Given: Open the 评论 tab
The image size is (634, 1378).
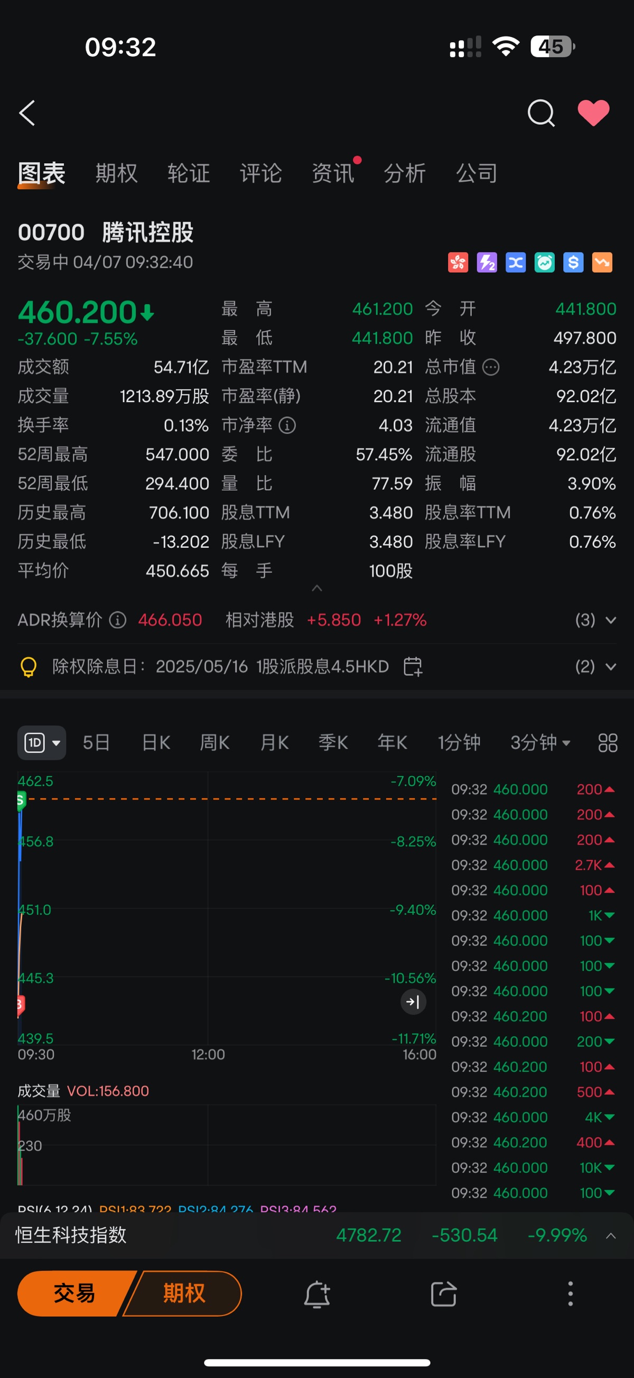Looking at the screenshot, I should (x=261, y=173).
